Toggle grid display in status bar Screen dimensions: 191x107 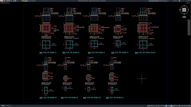click(152, 106)
